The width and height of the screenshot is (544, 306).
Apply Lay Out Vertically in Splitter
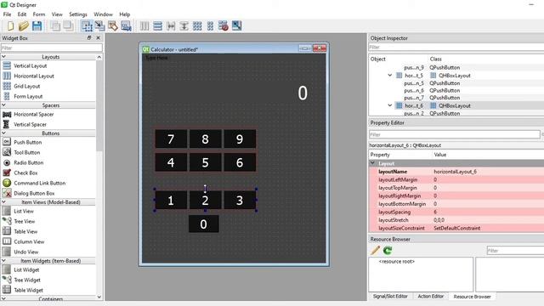(x=184, y=26)
